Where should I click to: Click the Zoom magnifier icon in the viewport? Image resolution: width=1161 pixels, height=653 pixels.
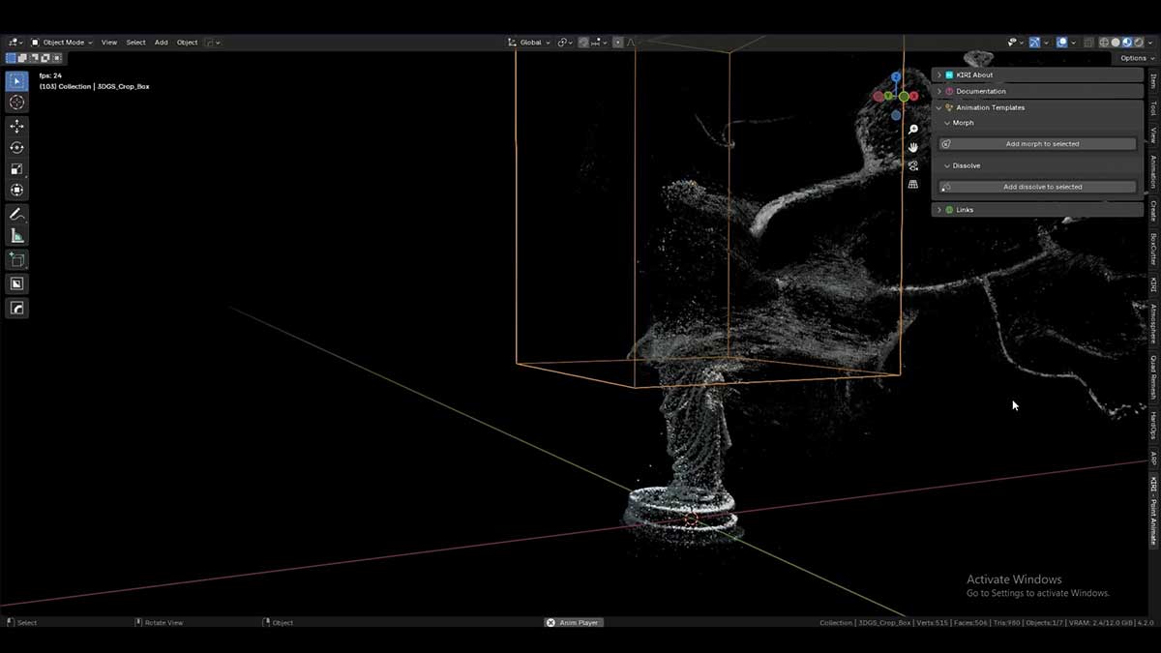(x=912, y=130)
